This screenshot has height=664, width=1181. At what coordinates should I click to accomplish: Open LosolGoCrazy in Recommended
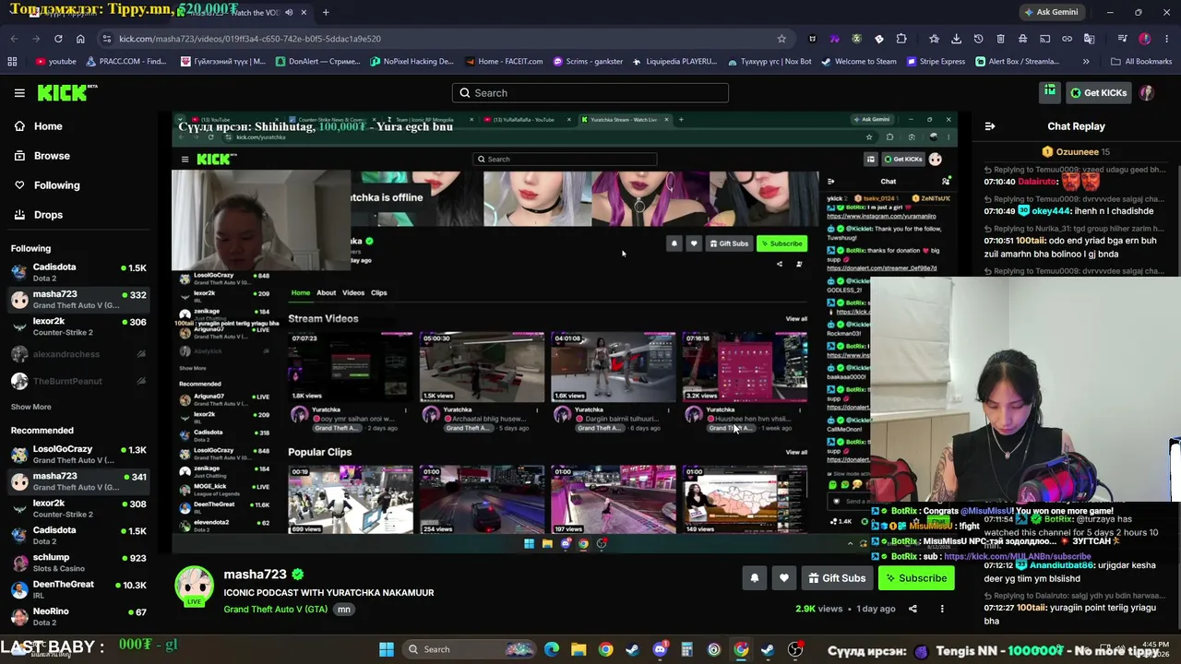tap(78, 454)
